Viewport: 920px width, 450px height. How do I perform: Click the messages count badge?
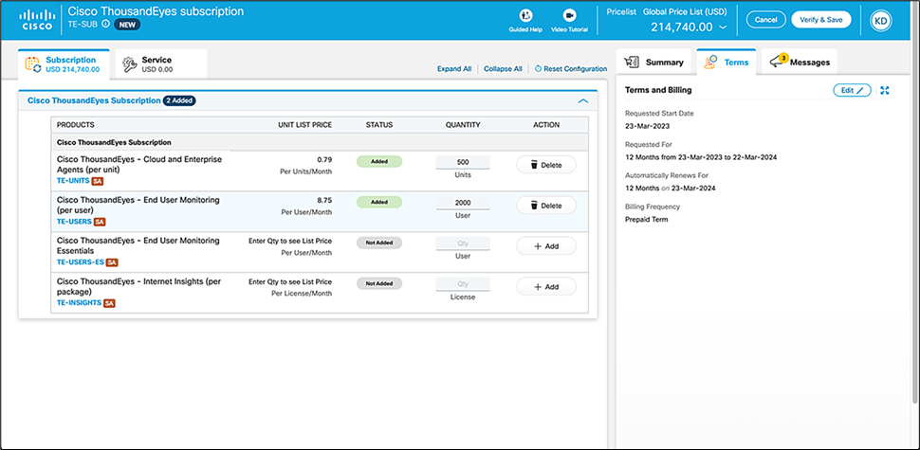(783, 58)
